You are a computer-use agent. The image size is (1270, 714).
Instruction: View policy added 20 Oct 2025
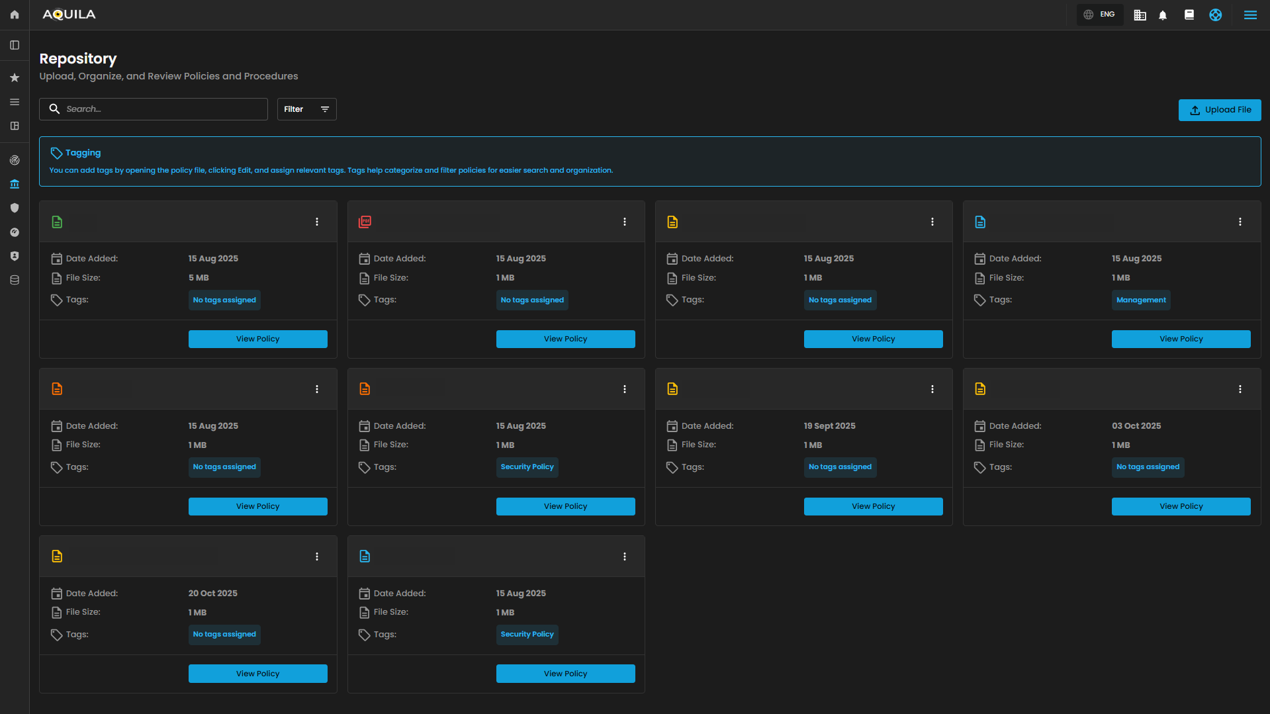point(258,674)
